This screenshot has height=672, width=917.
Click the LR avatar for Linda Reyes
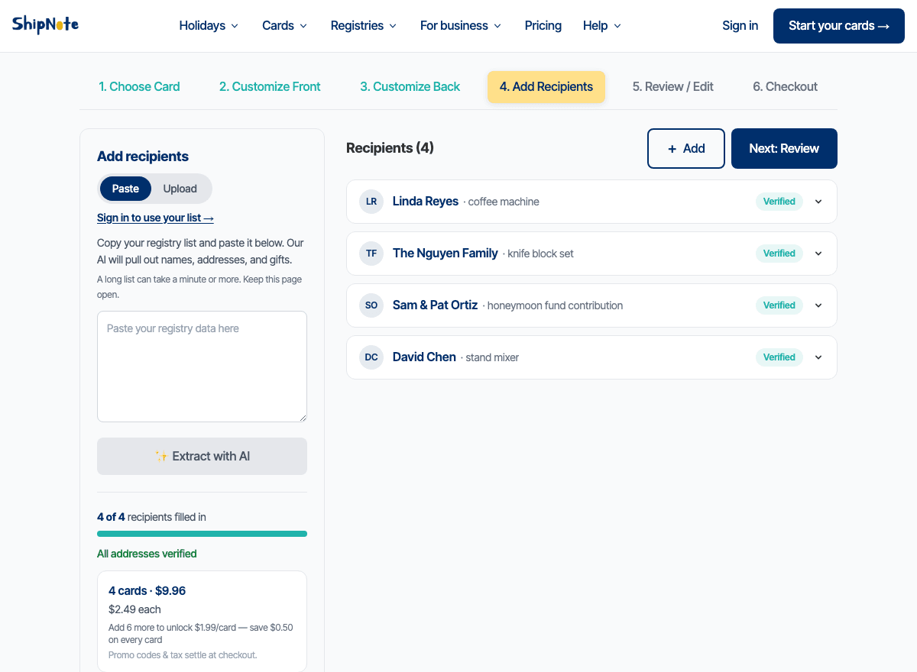(x=371, y=202)
